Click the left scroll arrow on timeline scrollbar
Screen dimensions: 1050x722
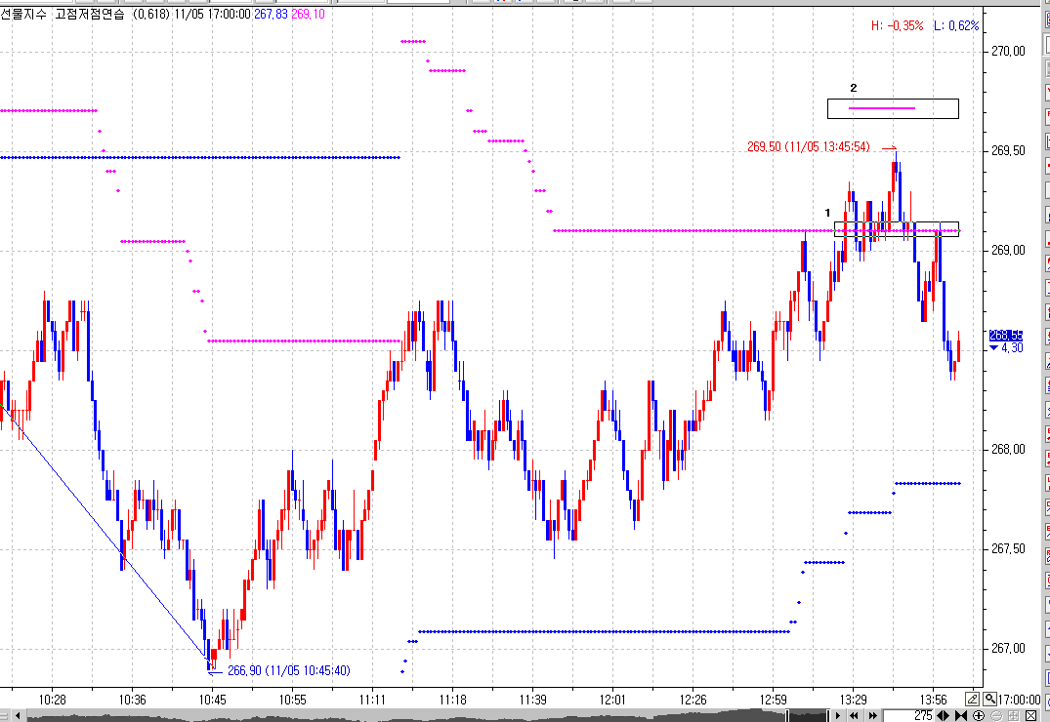pos(19,715)
